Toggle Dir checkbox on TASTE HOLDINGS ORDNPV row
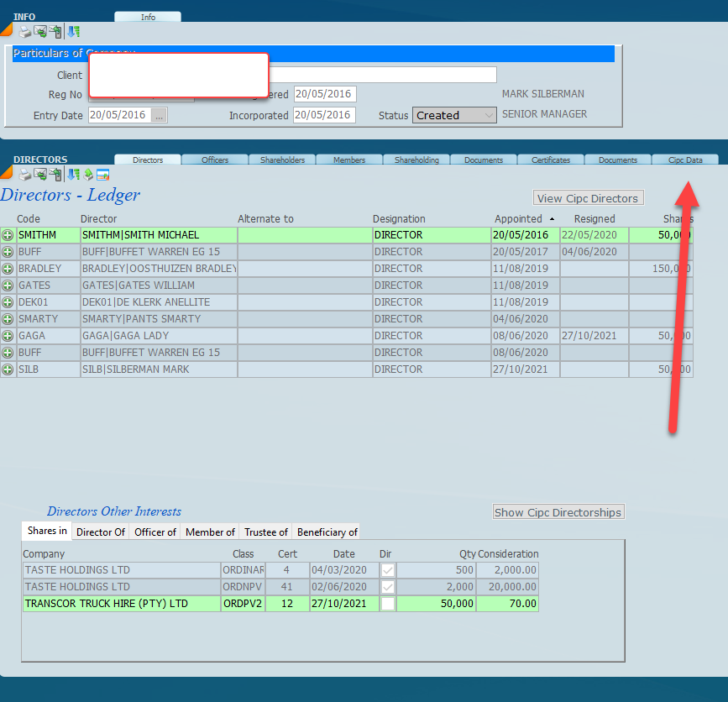Viewport: 728px width, 702px height. pos(387,587)
